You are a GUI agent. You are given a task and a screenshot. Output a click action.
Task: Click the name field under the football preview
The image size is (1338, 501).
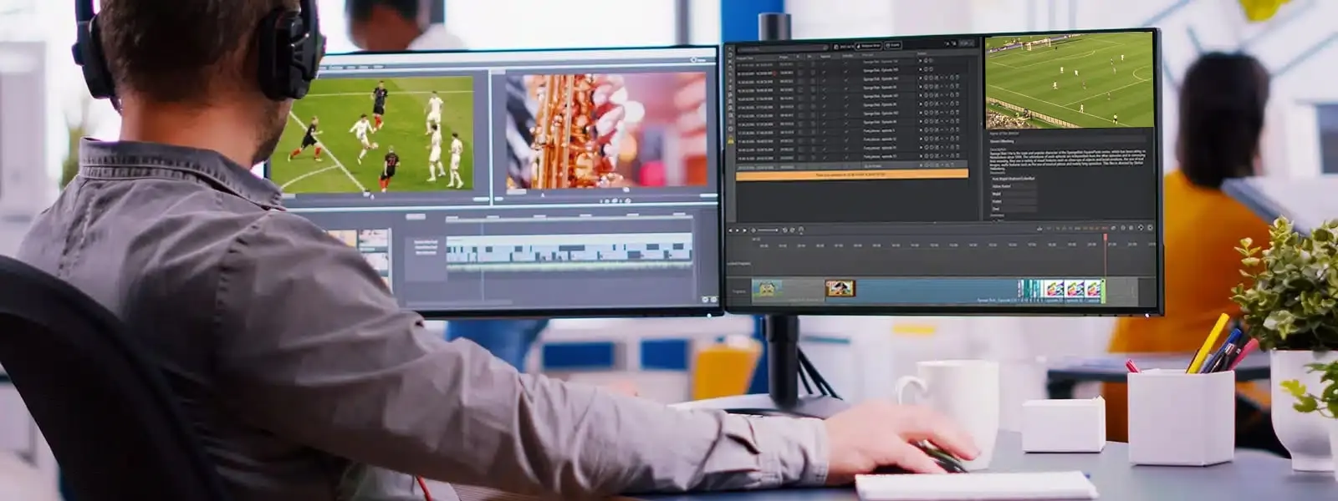coord(1067,141)
